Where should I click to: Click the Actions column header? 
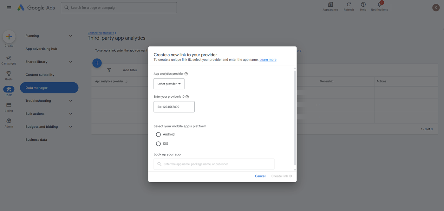pyautogui.click(x=381, y=81)
